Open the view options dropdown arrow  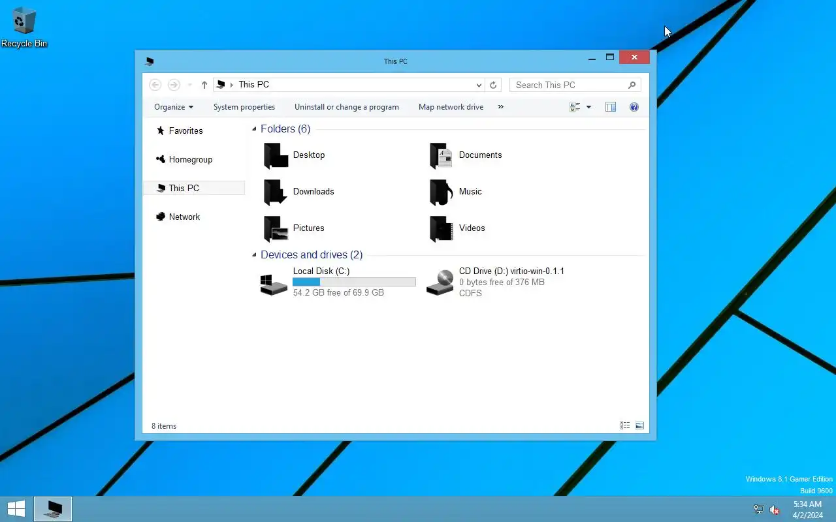(588, 107)
